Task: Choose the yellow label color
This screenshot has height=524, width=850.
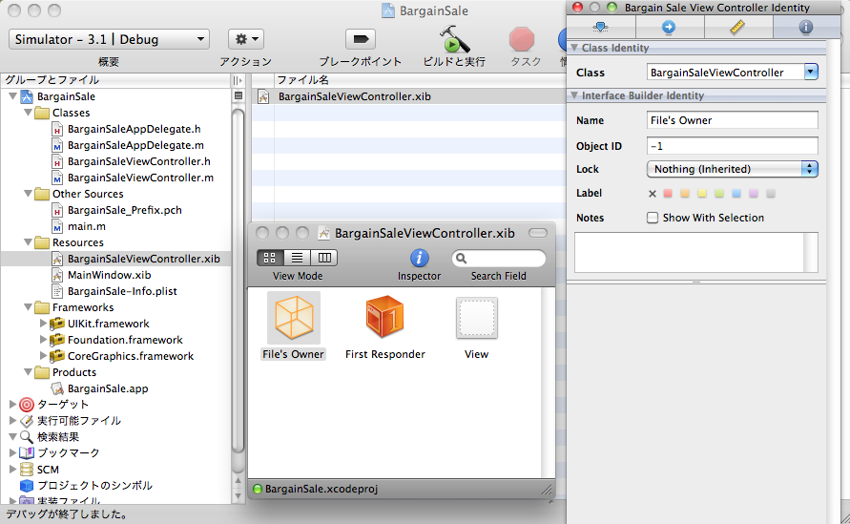Action: pyautogui.click(x=702, y=193)
